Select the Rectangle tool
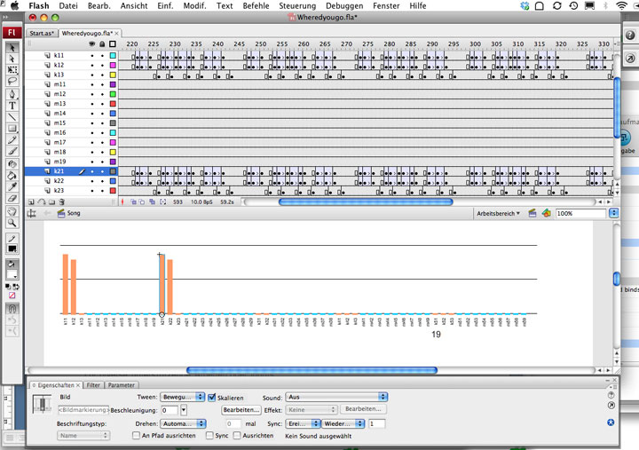Screen dimensions: 639x450 tap(12, 129)
